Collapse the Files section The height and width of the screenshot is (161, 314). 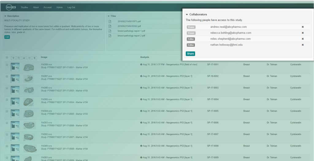click(x=109, y=16)
